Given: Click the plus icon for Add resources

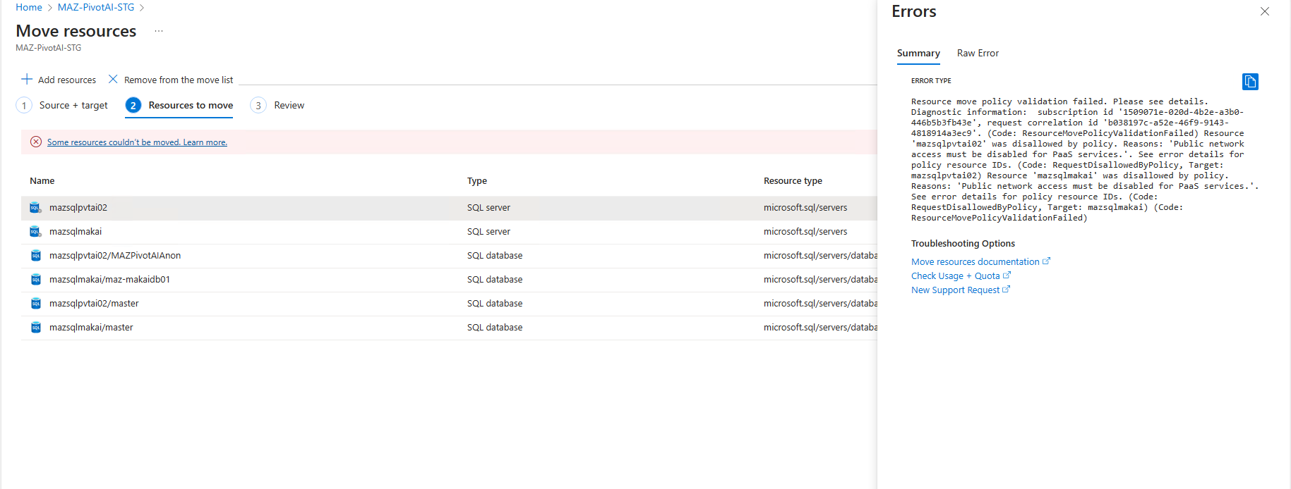Looking at the screenshot, I should tap(27, 79).
